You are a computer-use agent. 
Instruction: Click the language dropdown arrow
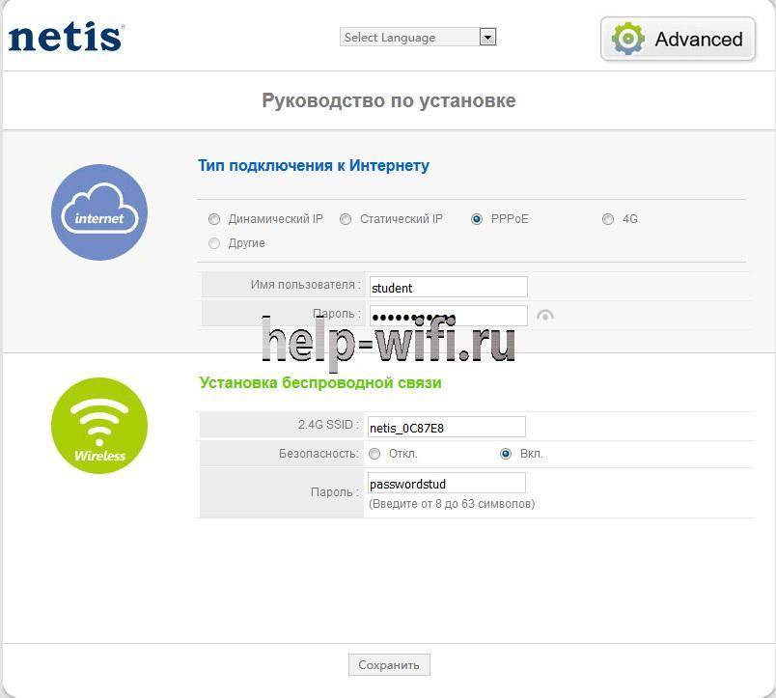[487, 37]
